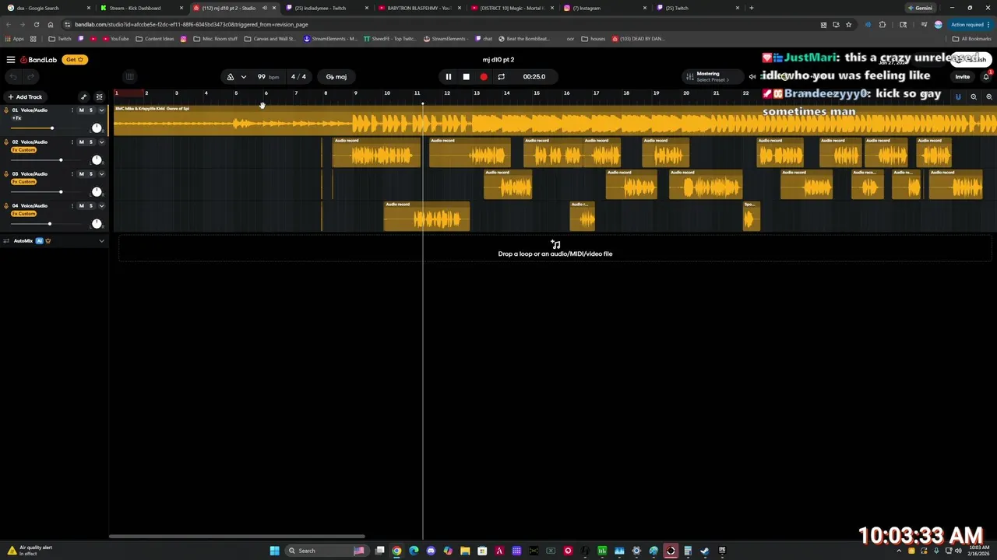The height and width of the screenshot is (560, 997).
Task: Click the track 04 microphone icon
Action: (6, 206)
